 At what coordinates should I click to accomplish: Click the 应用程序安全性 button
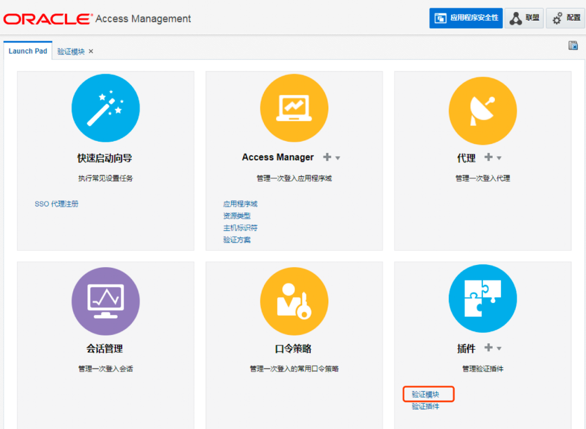tap(466, 18)
